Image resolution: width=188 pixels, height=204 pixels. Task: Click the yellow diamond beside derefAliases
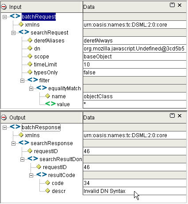(x=30, y=40)
